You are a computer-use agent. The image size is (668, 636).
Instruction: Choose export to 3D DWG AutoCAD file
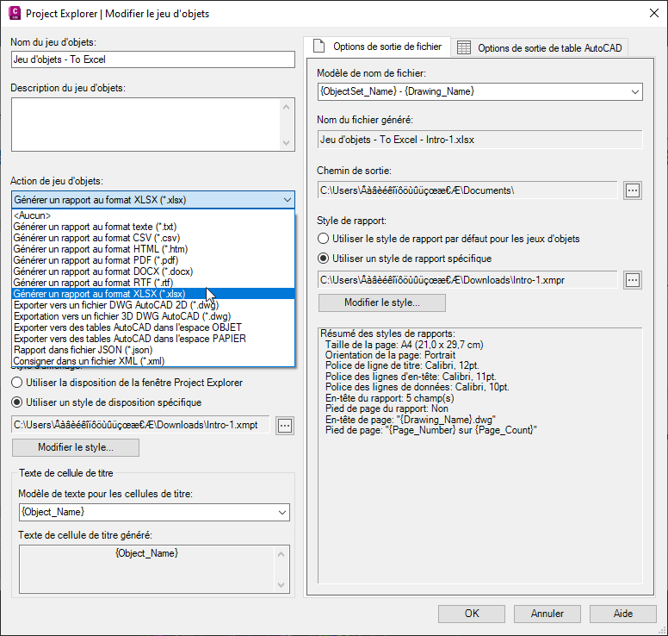(x=153, y=316)
